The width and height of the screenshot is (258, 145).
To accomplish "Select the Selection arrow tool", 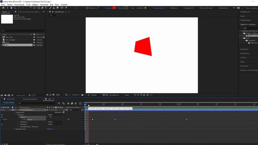I will pyautogui.click(x=8, y=8).
